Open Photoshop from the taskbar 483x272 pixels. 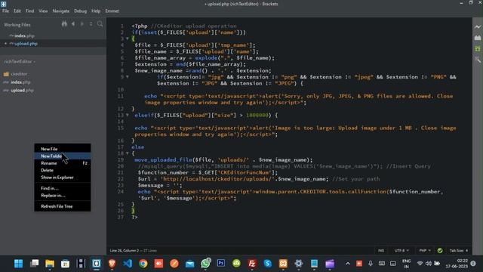(221, 264)
